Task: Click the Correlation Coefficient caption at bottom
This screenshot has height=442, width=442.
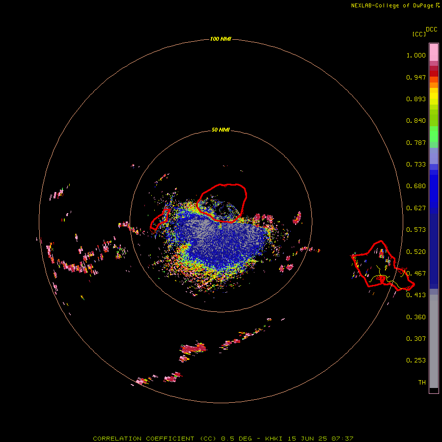Action: click(223, 439)
